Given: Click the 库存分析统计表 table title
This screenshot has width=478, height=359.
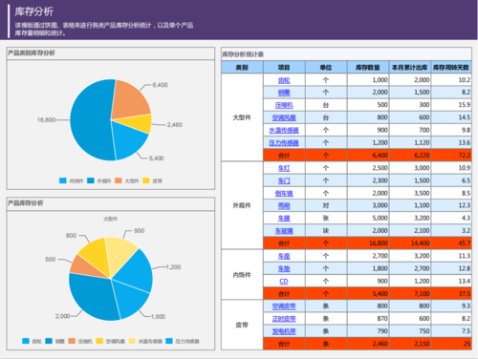Looking at the screenshot, I should tap(243, 54).
